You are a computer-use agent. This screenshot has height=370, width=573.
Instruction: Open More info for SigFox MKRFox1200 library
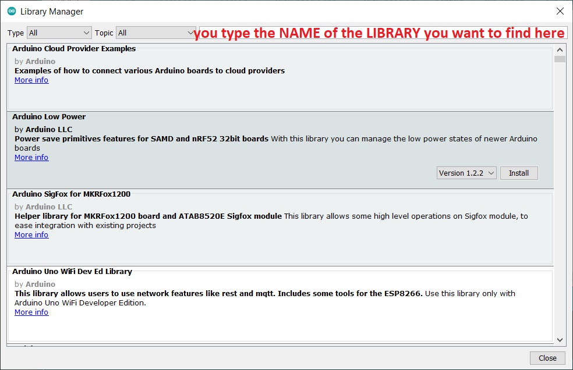click(31, 235)
